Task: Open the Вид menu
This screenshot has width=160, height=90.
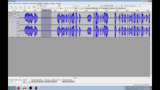Action: pyautogui.click(x=19, y=3)
